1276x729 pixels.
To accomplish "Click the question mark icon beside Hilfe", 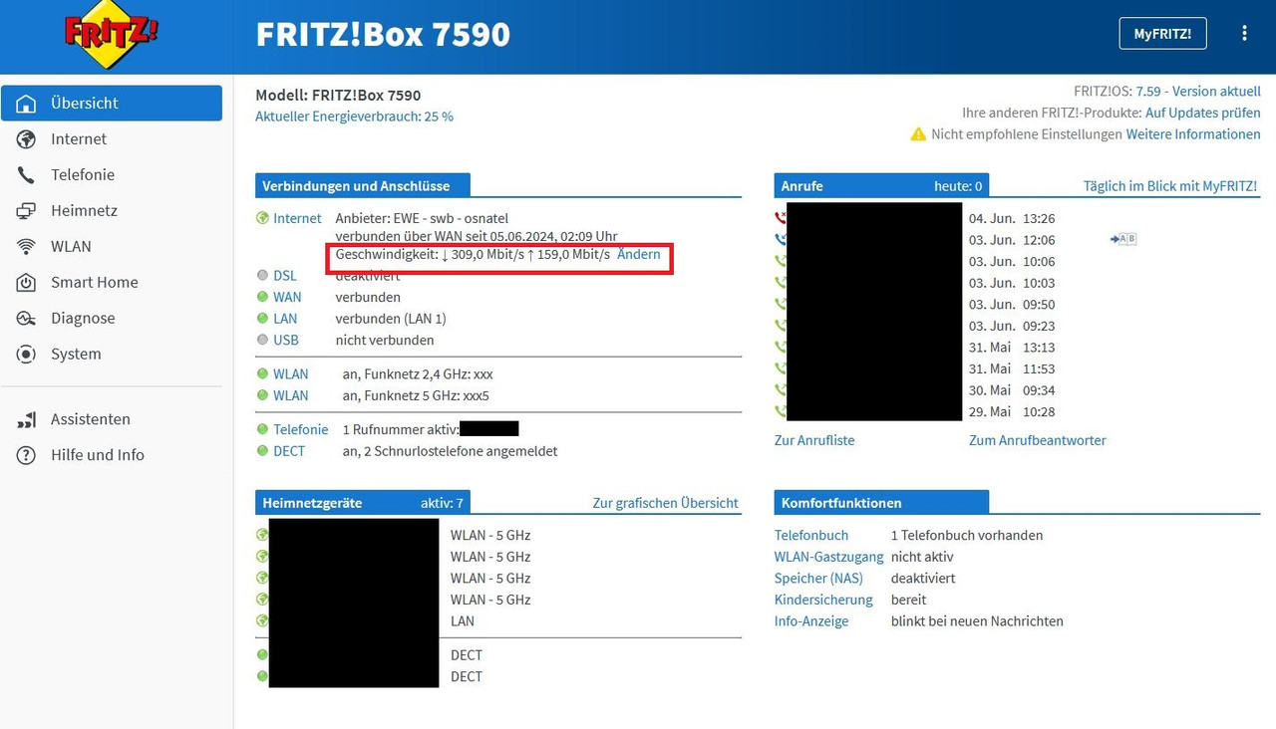I will coord(27,456).
